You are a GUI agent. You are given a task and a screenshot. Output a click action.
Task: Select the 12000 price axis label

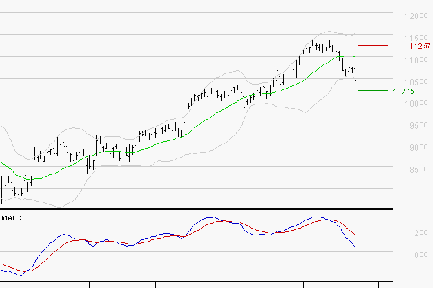[416, 16]
